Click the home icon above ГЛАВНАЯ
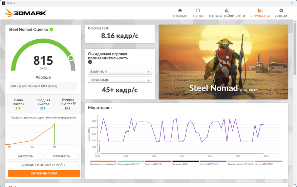 pos(180,11)
